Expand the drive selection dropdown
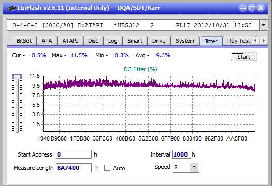Screen dimensions: 272x186 coord(264,25)
